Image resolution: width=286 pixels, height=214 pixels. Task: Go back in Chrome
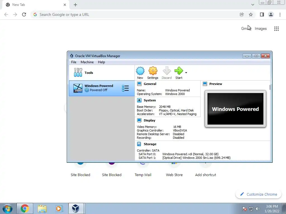pyautogui.click(x=6, y=14)
